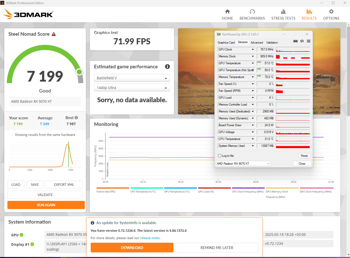The width and height of the screenshot is (350, 258).
Task: Open the Stress Tests chart icon
Action: 283,11
